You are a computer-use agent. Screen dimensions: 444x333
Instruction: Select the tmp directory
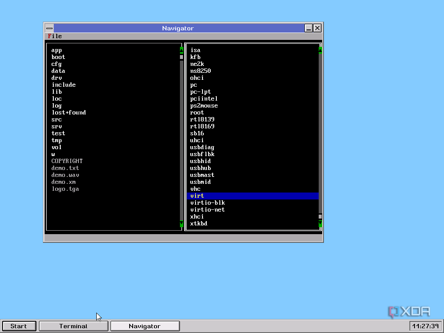point(57,140)
